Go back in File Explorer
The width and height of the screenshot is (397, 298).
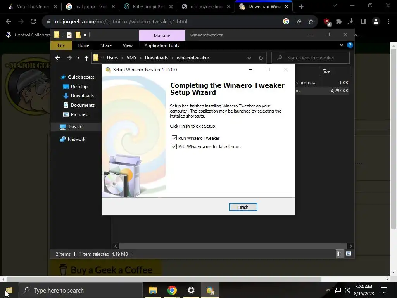coord(58,58)
